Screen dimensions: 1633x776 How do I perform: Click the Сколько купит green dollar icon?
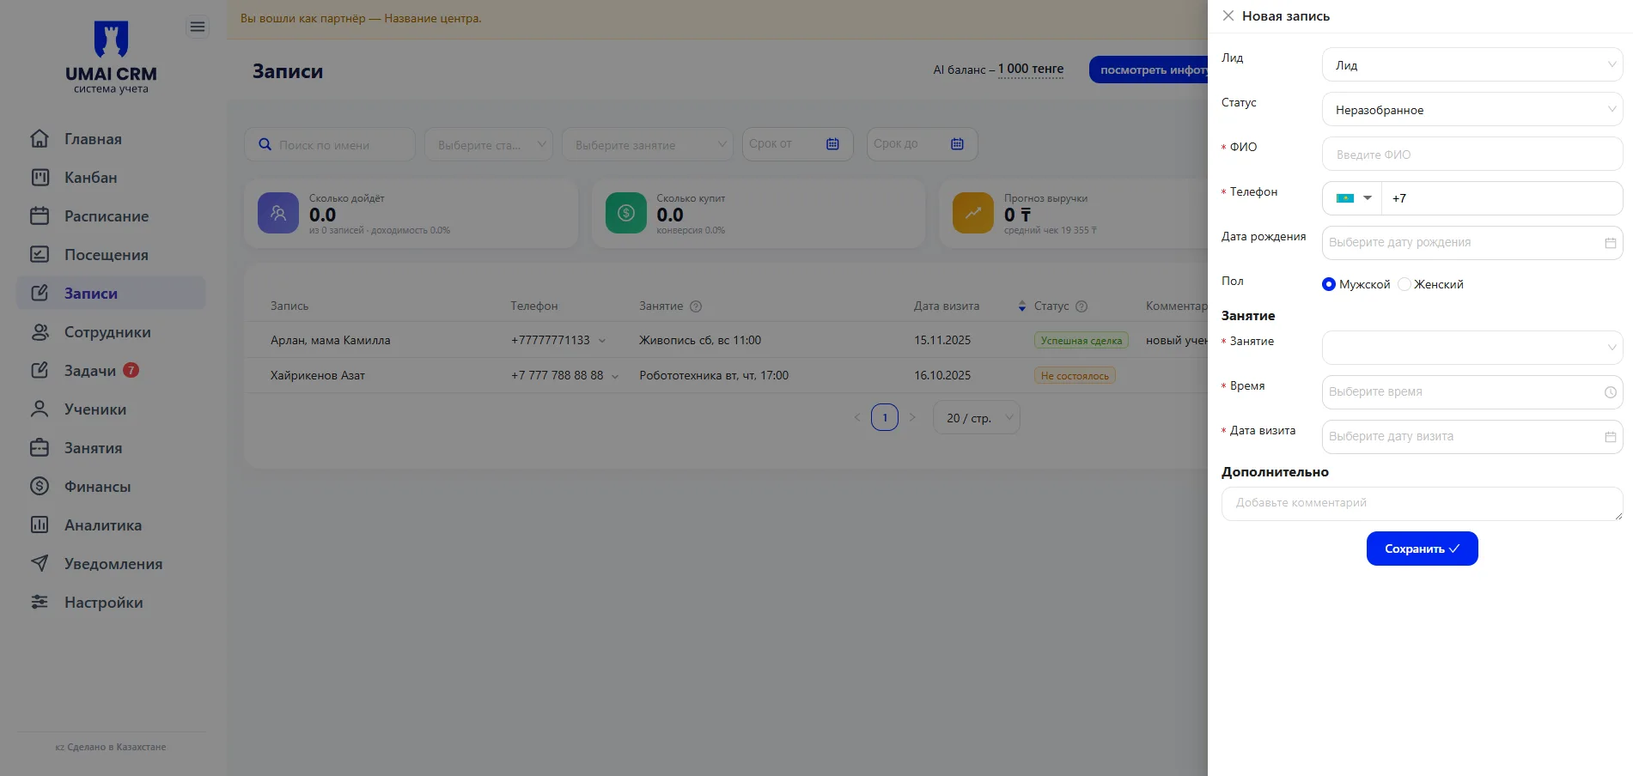coord(626,213)
